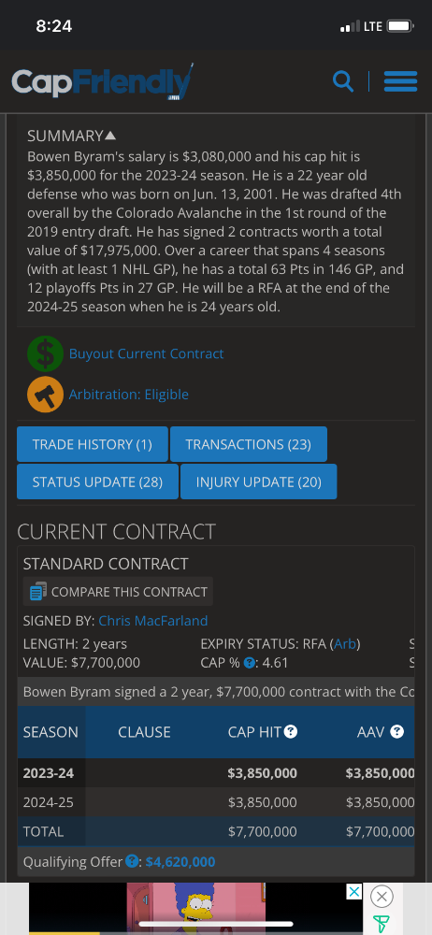432x935 pixels.
Task: Open TRANSACTIONS (23) tab
Action: click(248, 444)
